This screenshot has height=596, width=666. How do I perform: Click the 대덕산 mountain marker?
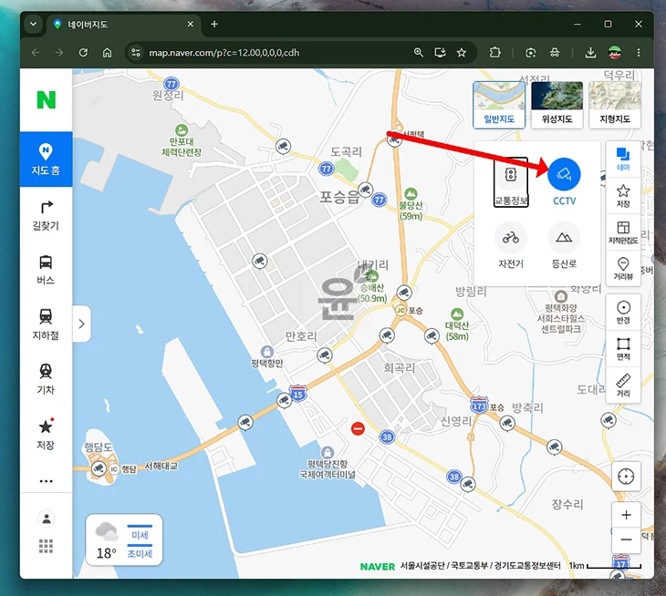click(x=457, y=314)
